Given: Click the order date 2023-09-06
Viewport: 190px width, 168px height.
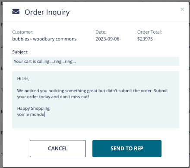Looking at the screenshot, I should coord(108,39).
